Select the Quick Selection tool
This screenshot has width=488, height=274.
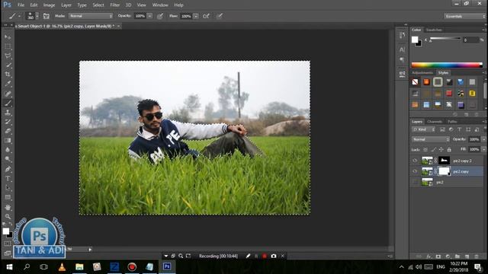pos(8,65)
